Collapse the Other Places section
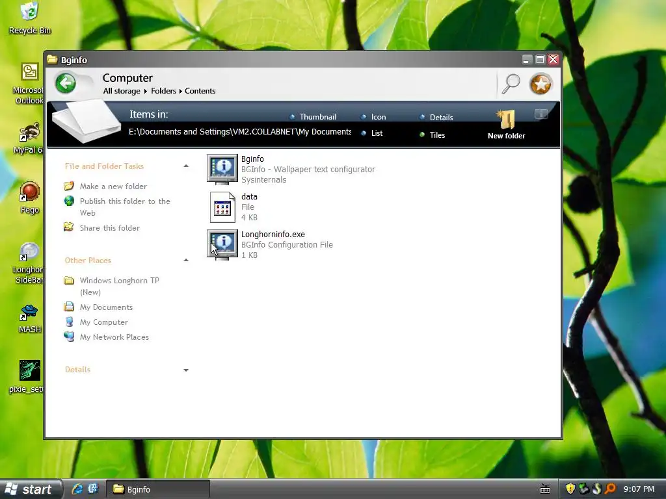The height and width of the screenshot is (499, 666). click(x=186, y=260)
